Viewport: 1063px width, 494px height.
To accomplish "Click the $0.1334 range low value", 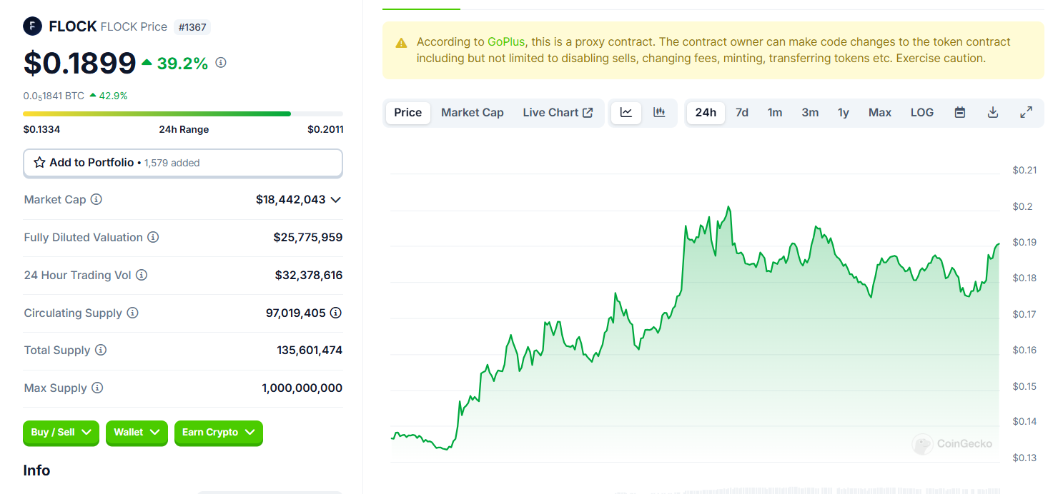I will tap(41, 129).
